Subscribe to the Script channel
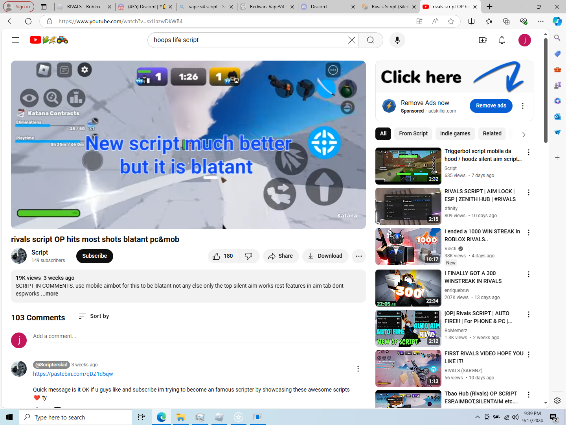The height and width of the screenshot is (425, 566). point(95,256)
